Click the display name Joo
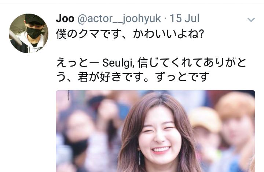The height and width of the screenshot is (172, 264). coord(65,18)
